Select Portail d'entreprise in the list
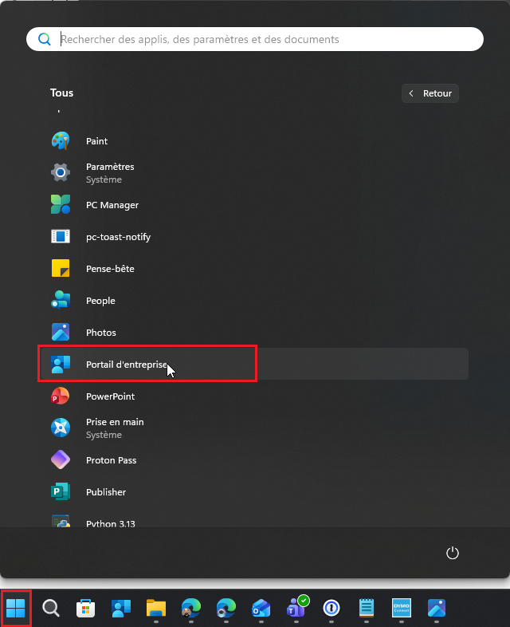This screenshot has width=510, height=627. 127,365
